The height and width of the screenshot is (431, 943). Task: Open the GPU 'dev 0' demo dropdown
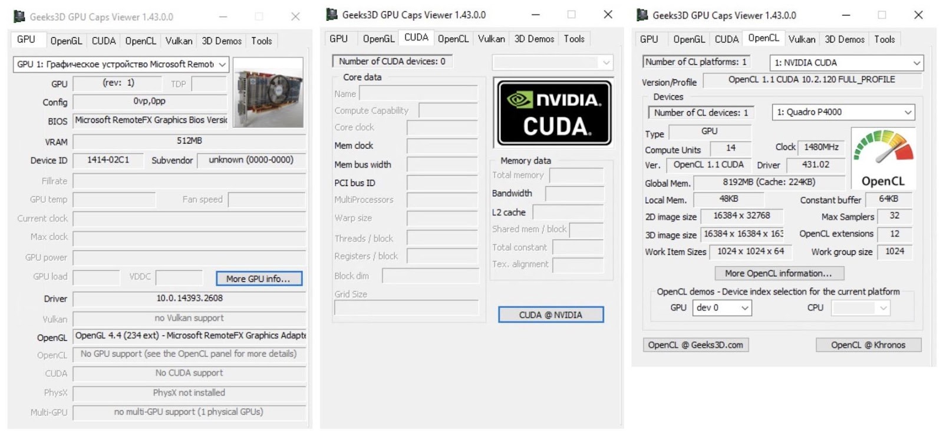[722, 307]
